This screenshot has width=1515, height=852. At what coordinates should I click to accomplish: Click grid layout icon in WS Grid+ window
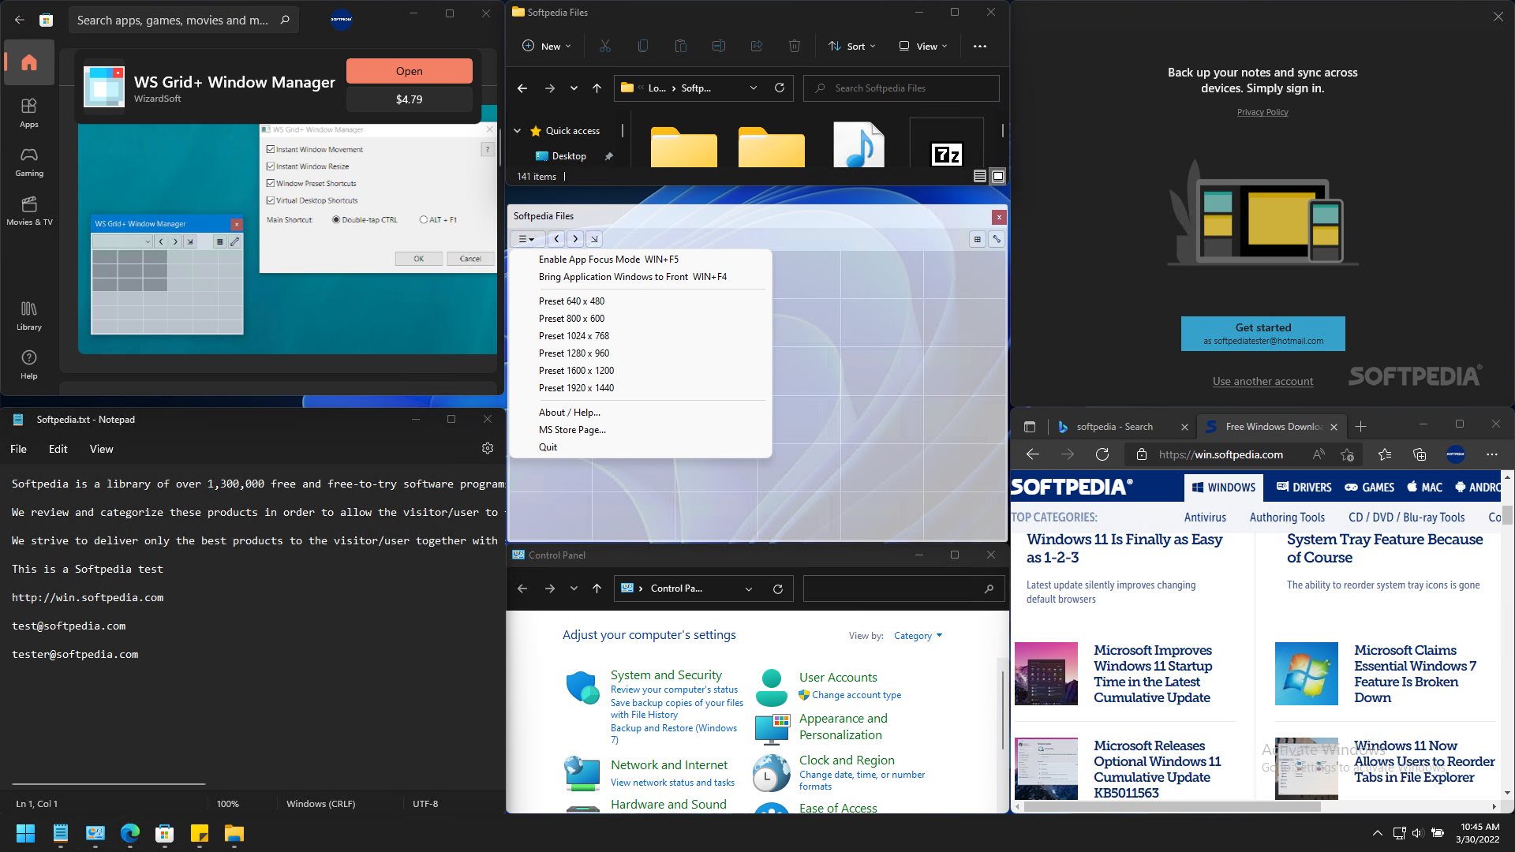click(978, 239)
